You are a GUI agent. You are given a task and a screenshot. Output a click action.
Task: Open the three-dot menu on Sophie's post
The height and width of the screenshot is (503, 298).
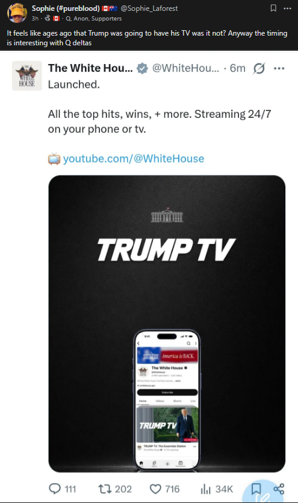click(x=287, y=8)
